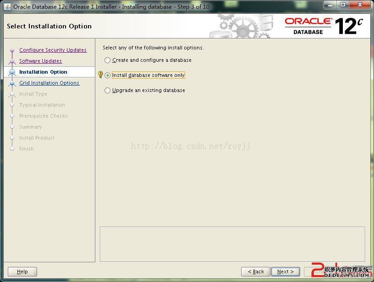Open the Help button
The height and width of the screenshot is (282, 374).
click(22, 271)
